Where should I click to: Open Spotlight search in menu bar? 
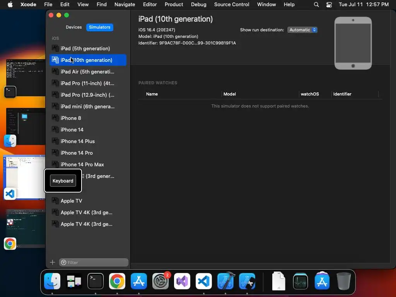316,5
